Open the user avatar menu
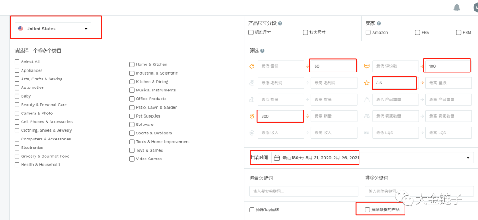Screen dimensions: 478x220 tap(475, 8)
